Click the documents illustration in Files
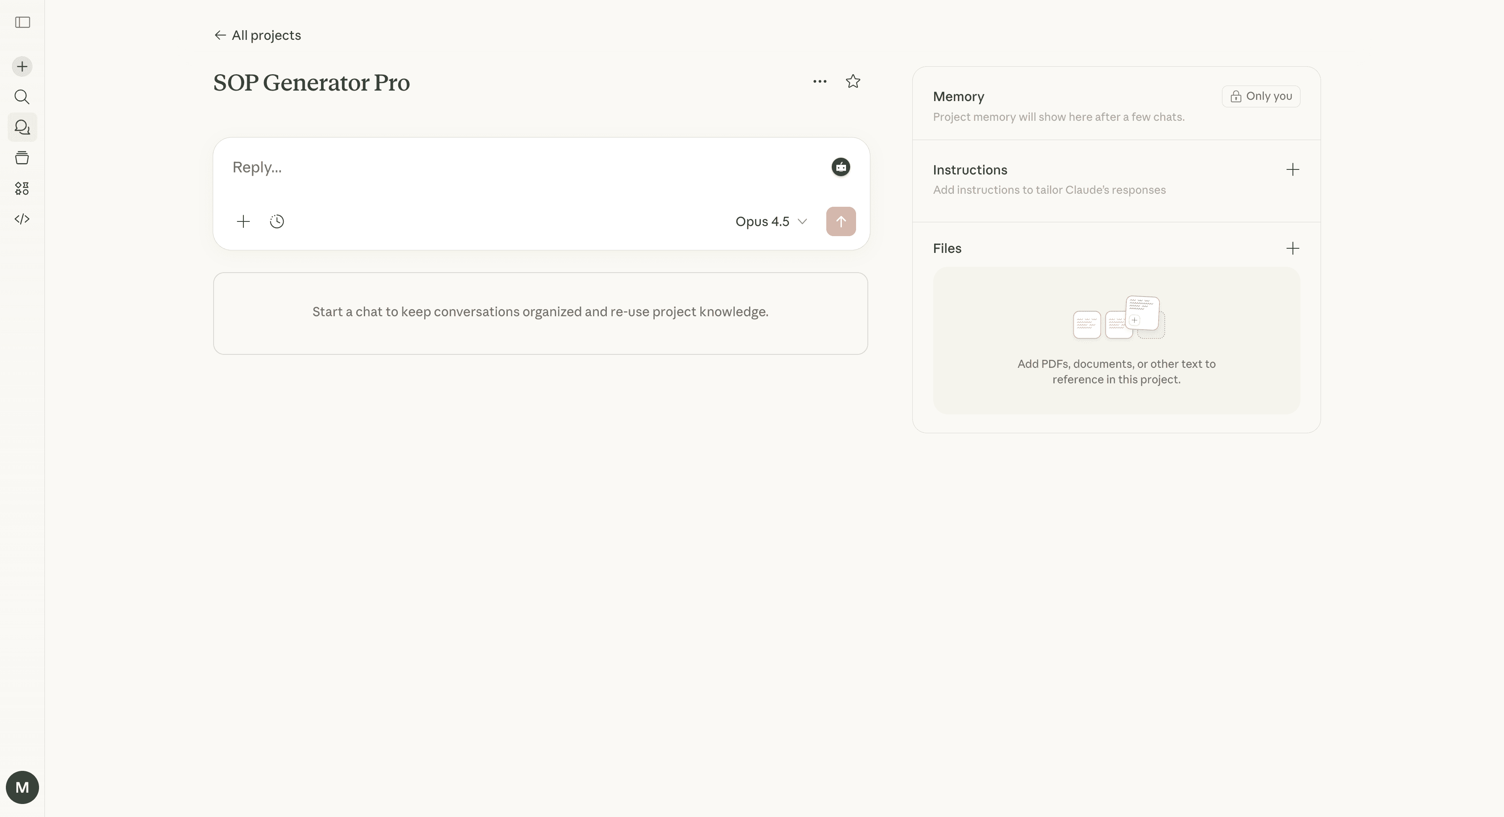This screenshot has width=1504, height=817. pyautogui.click(x=1119, y=317)
